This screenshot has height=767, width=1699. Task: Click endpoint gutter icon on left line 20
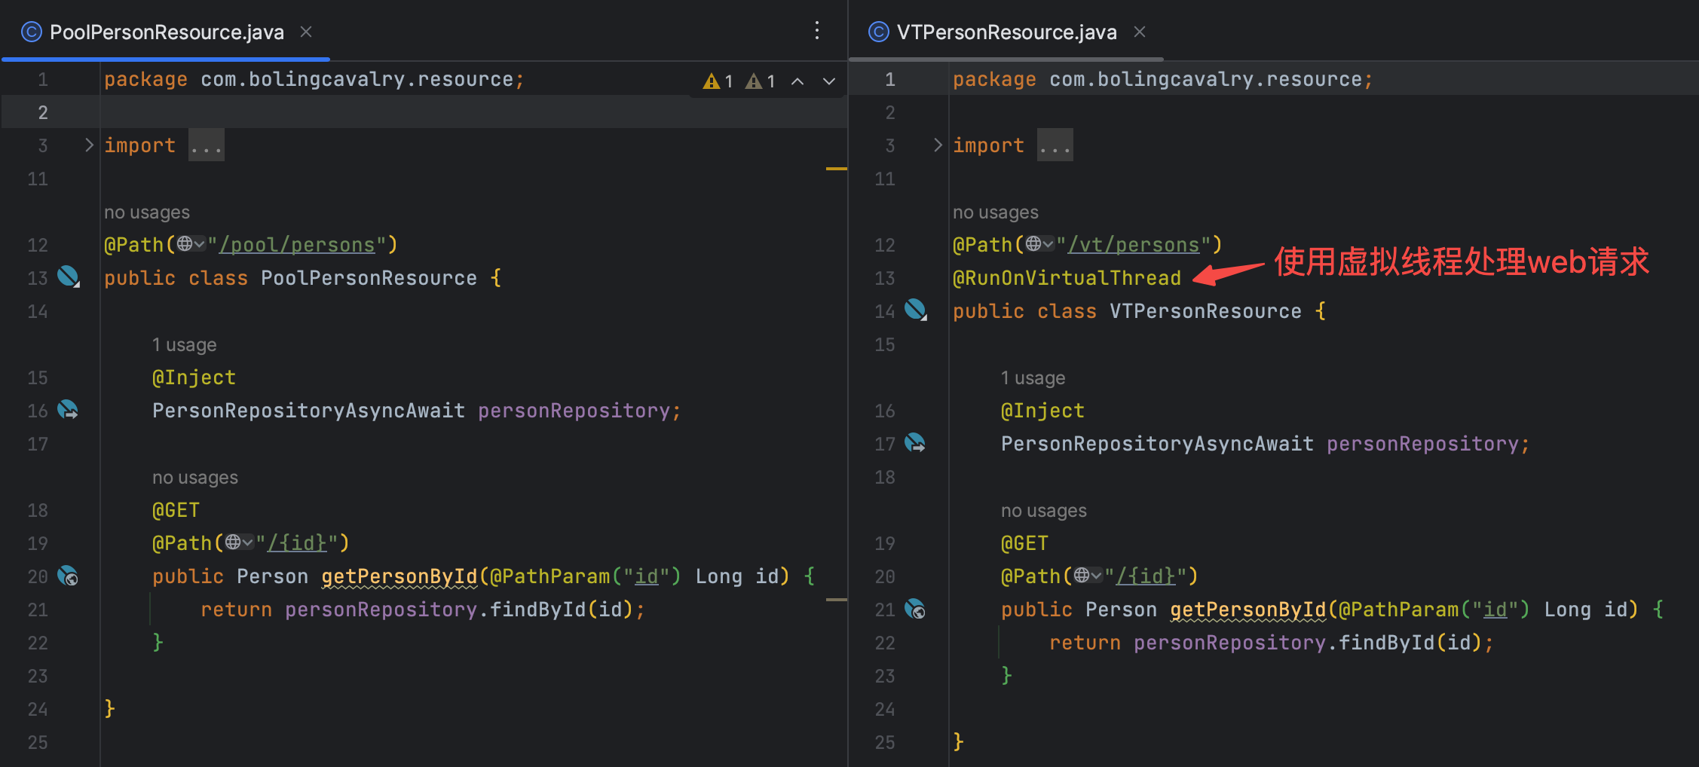click(68, 576)
